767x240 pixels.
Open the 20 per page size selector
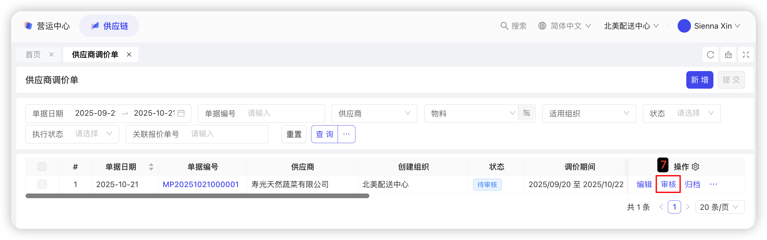(720, 207)
